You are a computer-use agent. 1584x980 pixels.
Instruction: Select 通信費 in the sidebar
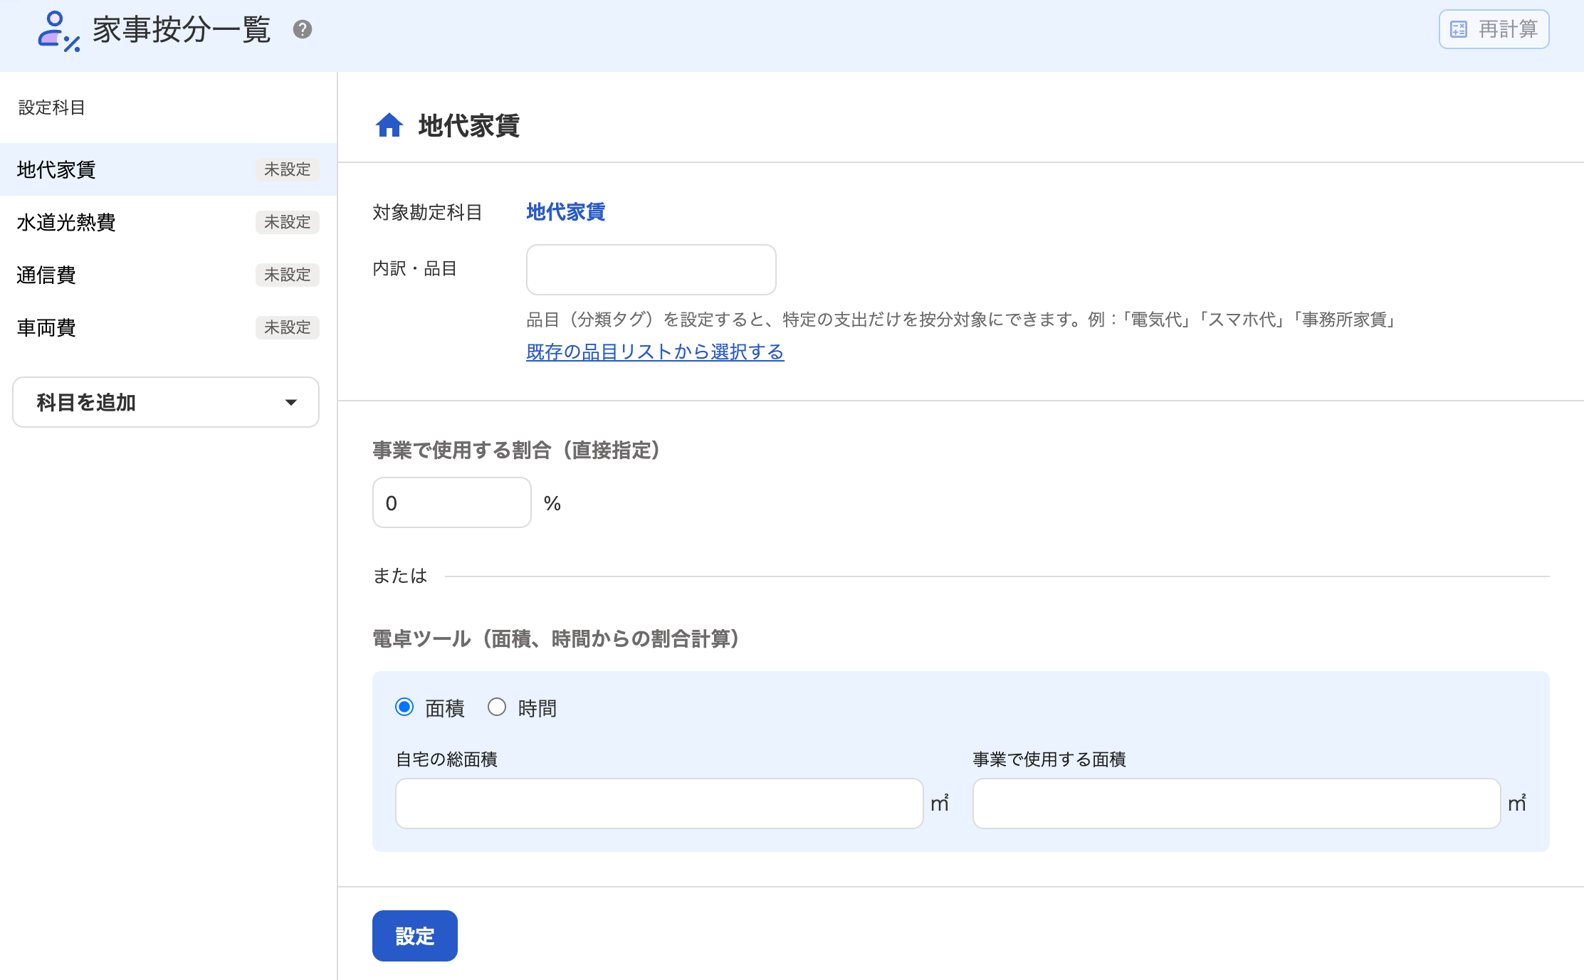[168, 275]
